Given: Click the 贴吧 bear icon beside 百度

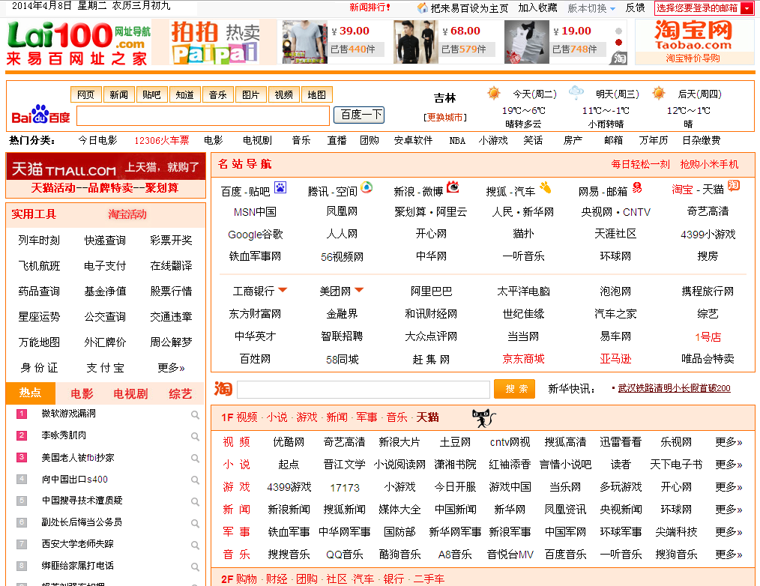Looking at the screenshot, I should (x=280, y=189).
